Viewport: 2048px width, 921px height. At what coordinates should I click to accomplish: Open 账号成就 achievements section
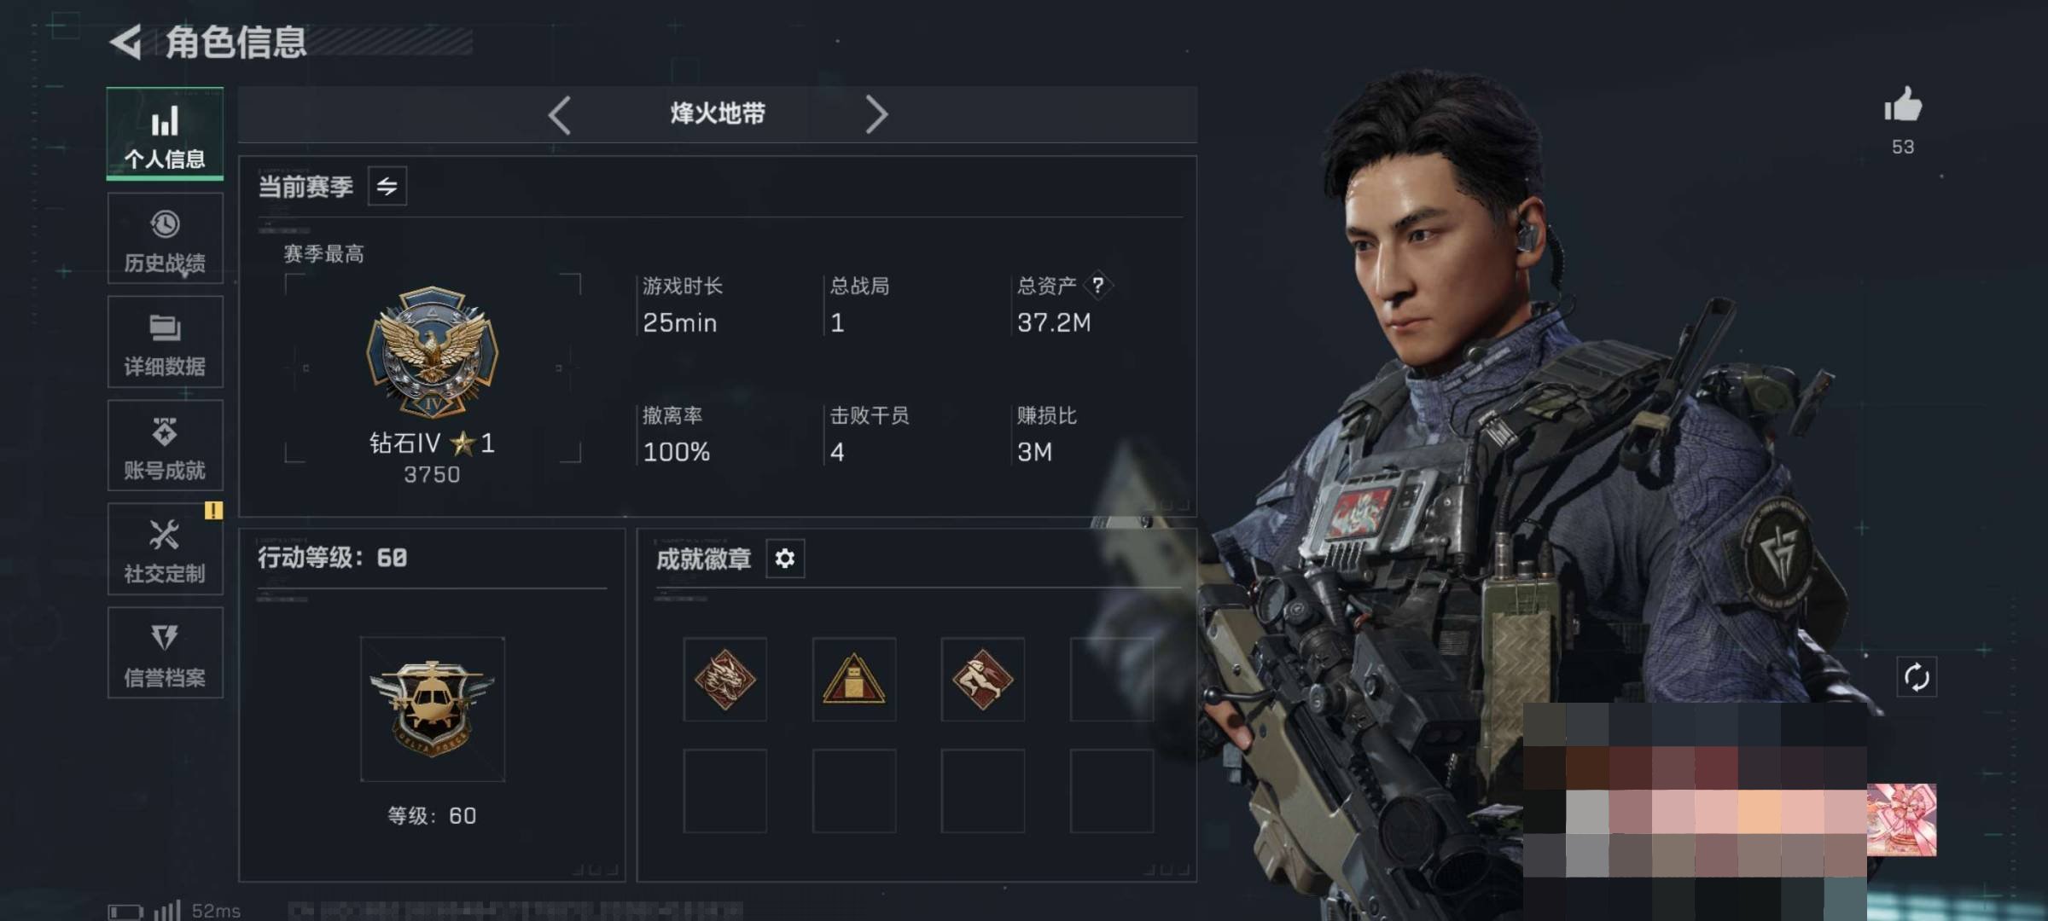pos(165,445)
